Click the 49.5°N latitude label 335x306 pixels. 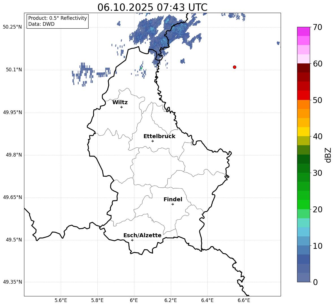point(14,240)
